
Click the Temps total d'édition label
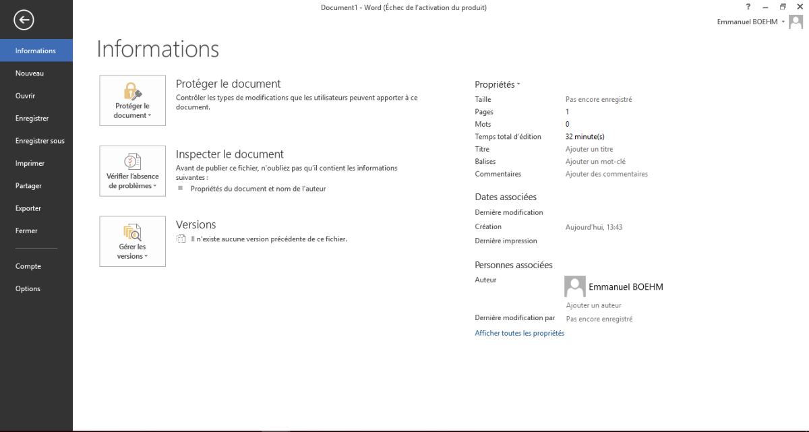coord(508,137)
